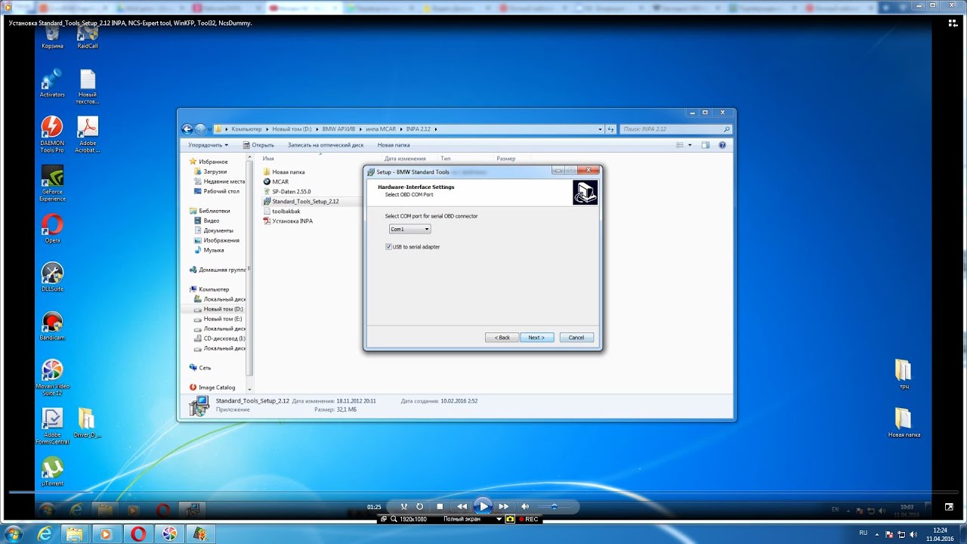Open DLLSuite desktop icon
The height and width of the screenshot is (544, 967).
pos(52,277)
